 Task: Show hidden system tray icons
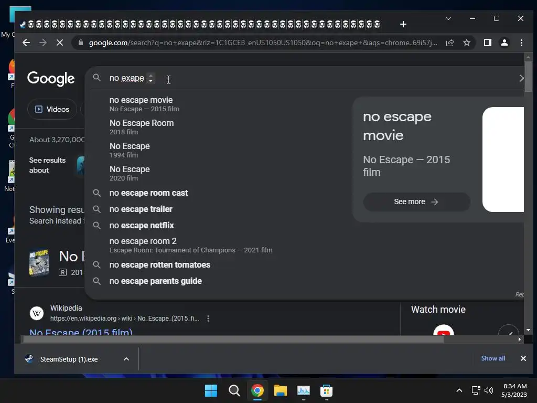point(459,390)
